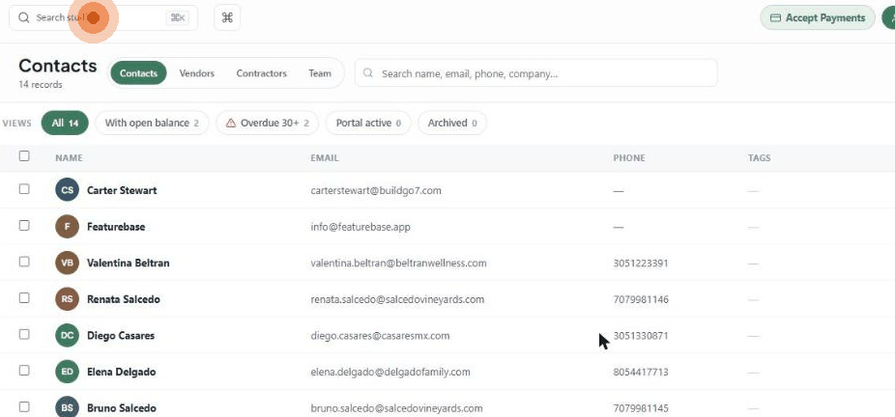This screenshot has width=895, height=417.
Task: Switch to the Vendors tab
Action: click(x=197, y=73)
